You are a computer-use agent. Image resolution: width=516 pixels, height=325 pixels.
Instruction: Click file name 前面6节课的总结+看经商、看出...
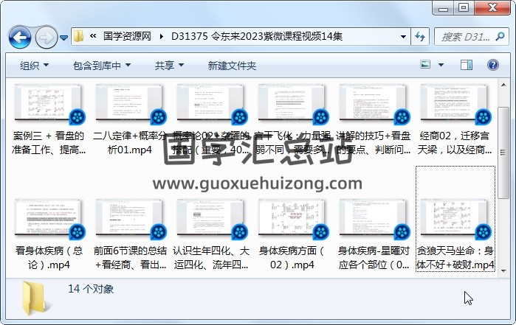[x=130, y=258]
